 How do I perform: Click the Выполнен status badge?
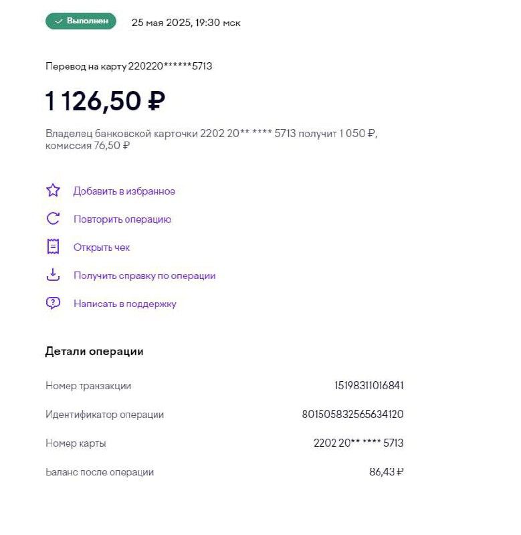coord(81,21)
